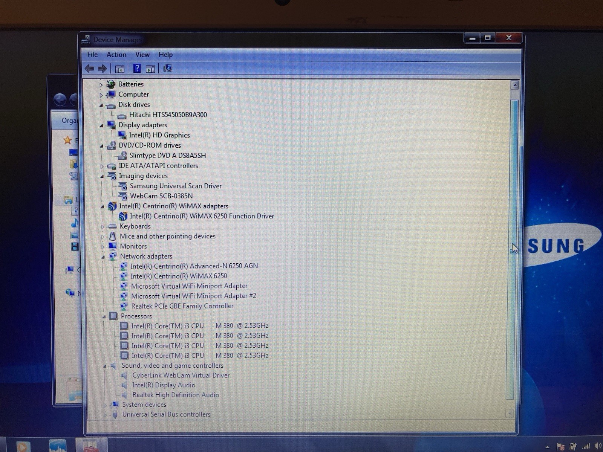Open the File menu
Image resolution: width=603 pixels, height=452 pixels.
click(x=92, y=55)
